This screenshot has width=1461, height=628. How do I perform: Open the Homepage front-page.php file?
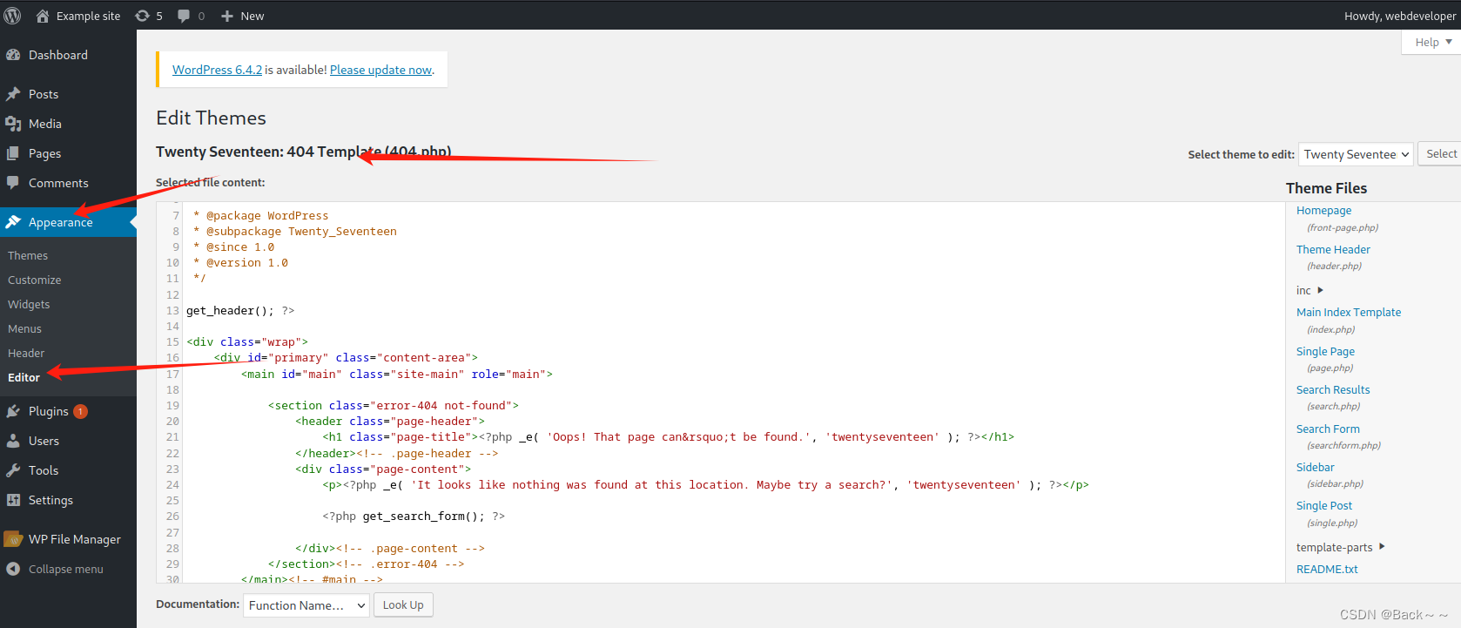[1323, 210]
